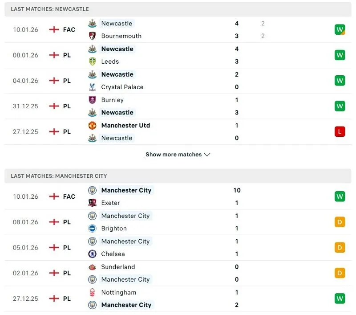Open the Show more matches link
This screenshot has height=315, width=356.
(174, 154)
